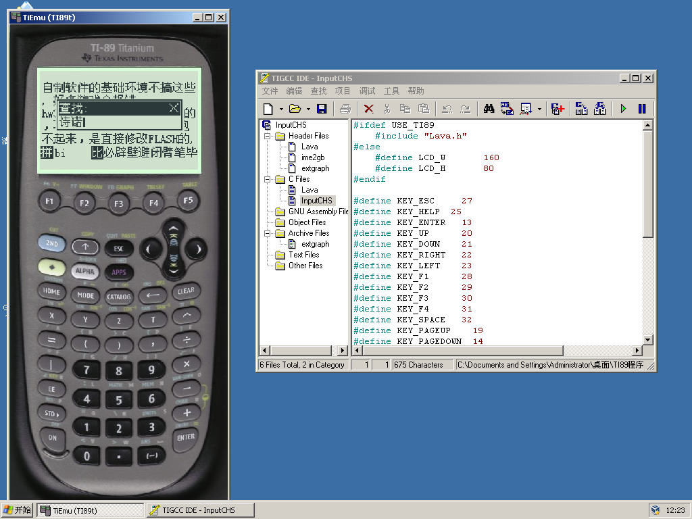692x519 pixels.
Task: Click the system tray icon near clock
Action: point(656,510)
